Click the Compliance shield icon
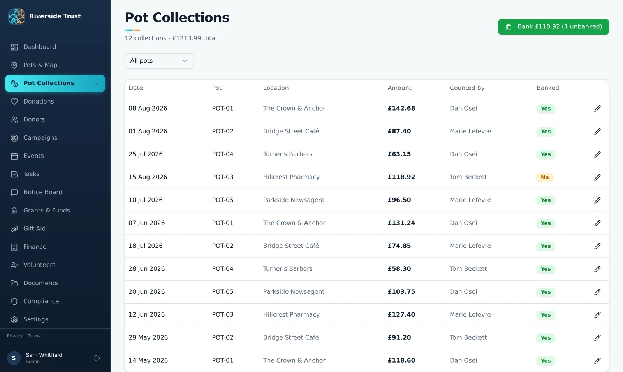 pos(14,301)
